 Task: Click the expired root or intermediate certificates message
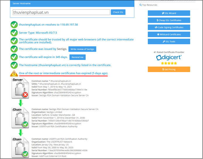63,73
